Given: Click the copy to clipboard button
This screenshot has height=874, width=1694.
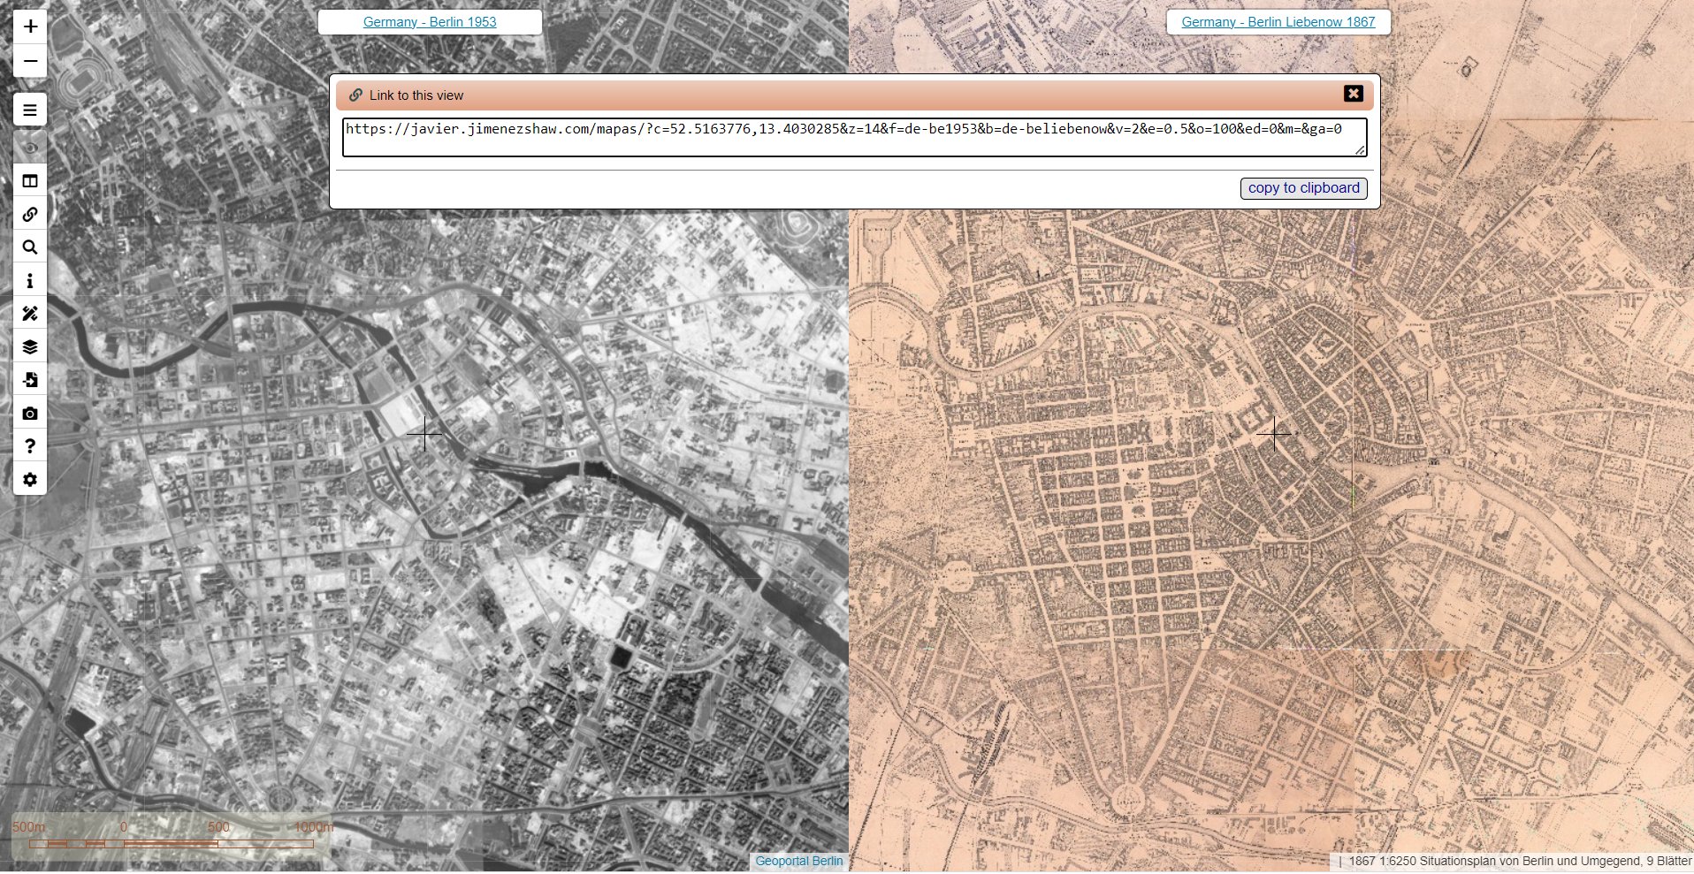Looking at the screenshot, I should [x=1303, y=188].
